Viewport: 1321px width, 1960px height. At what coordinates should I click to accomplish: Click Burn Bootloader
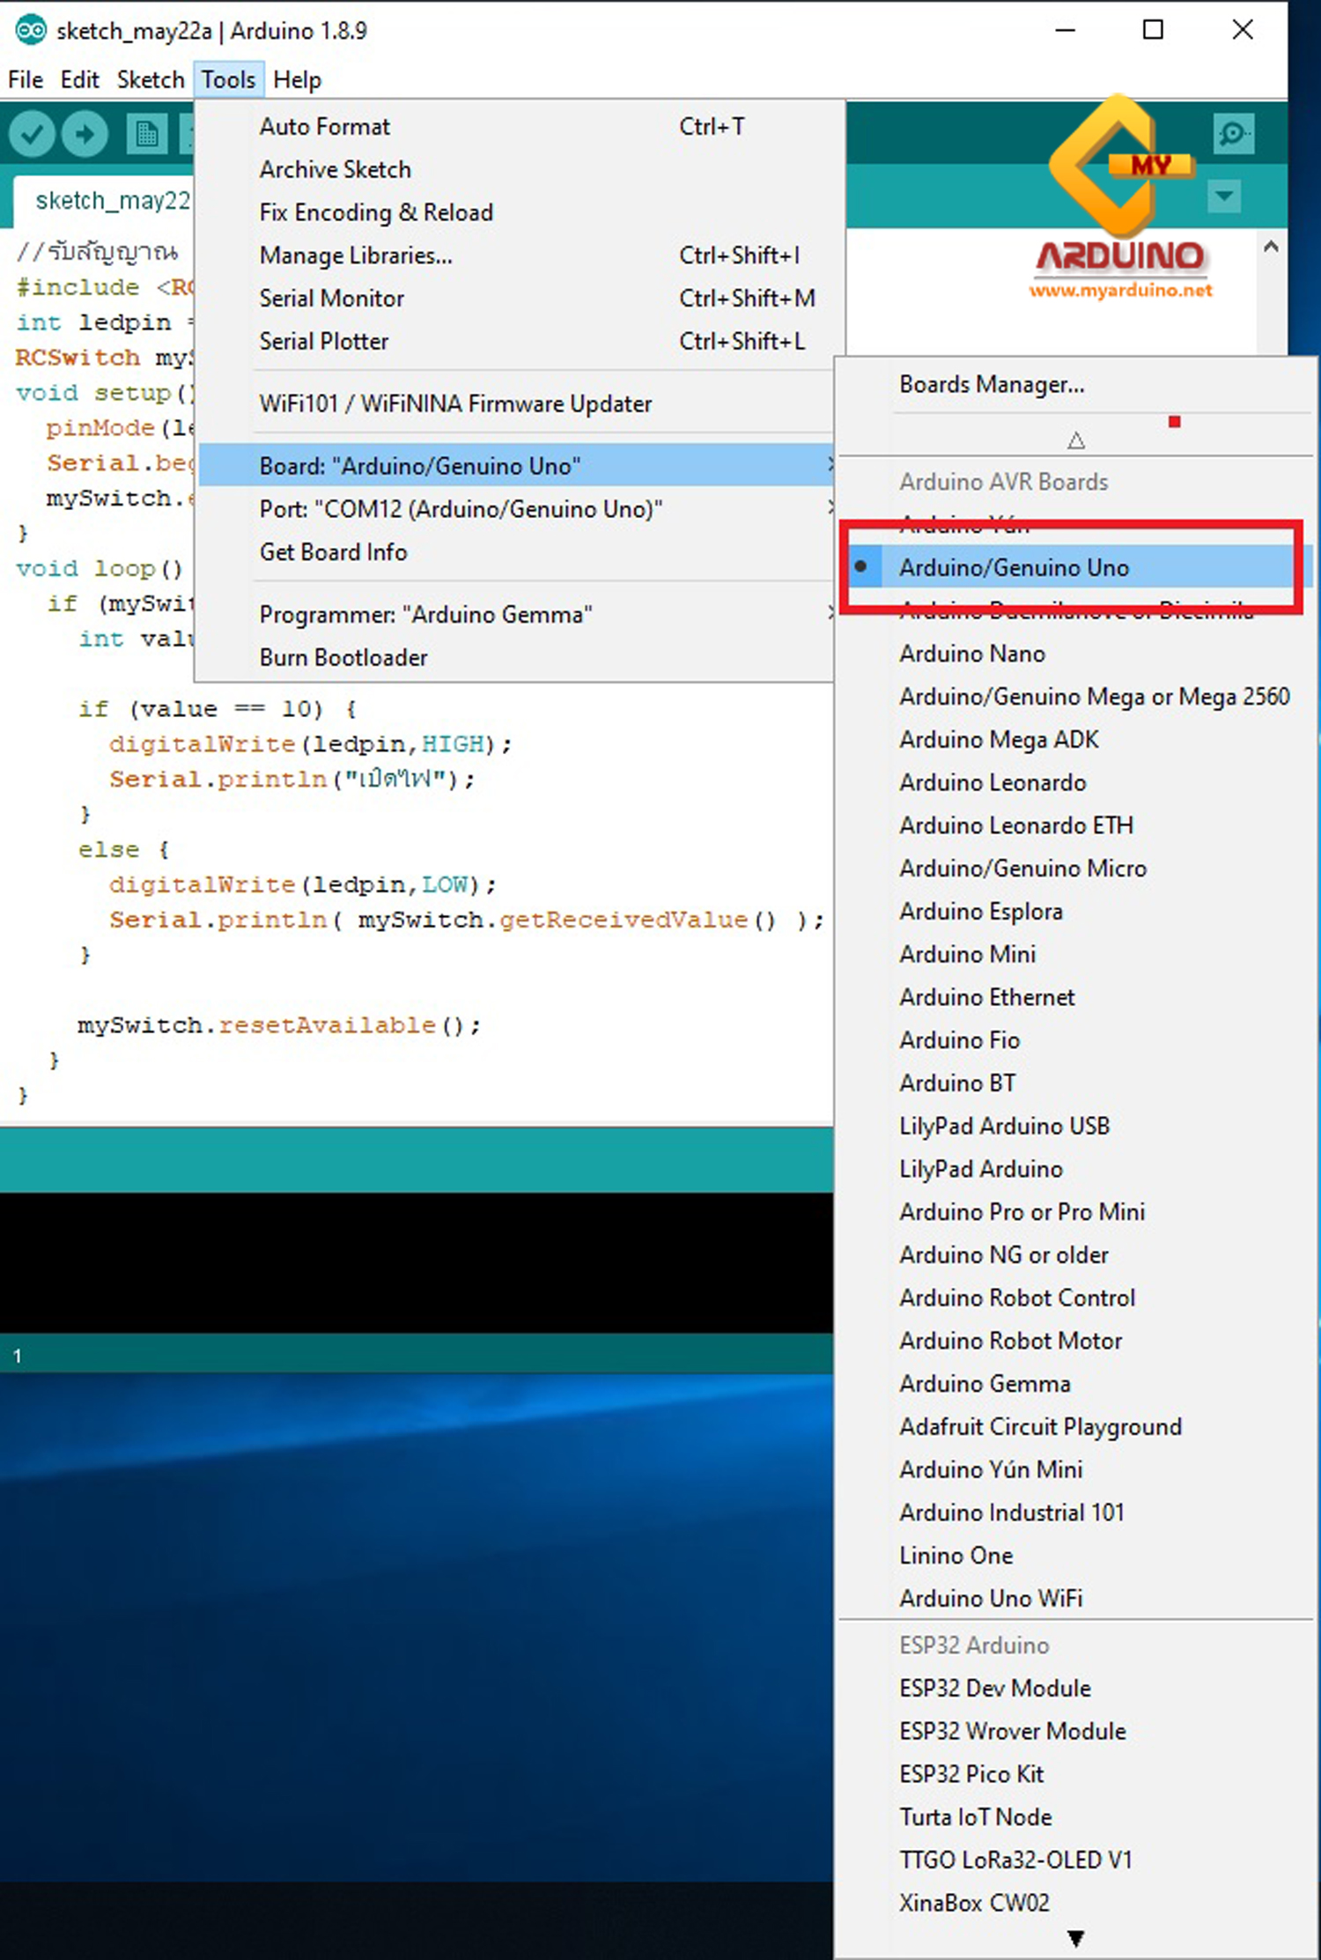point(343,658)
